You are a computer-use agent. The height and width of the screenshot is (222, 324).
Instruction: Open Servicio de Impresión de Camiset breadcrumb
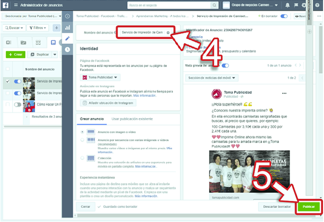pos(222,16)
